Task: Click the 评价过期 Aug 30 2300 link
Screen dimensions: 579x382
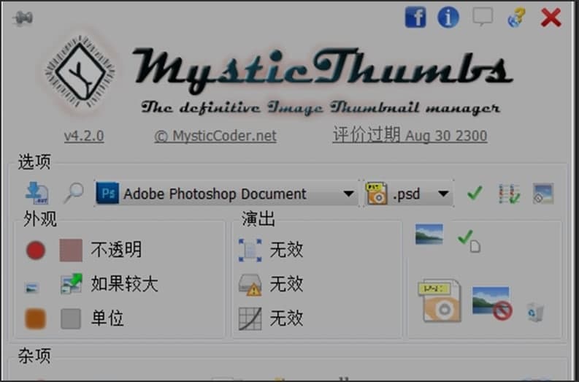Action: click(410, 136)
